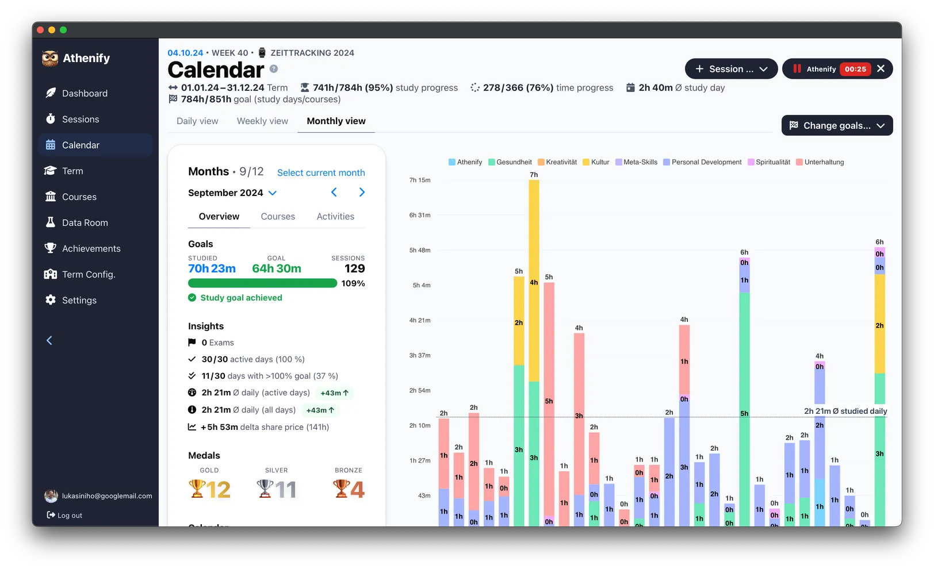Expand the Session dropdown button

[x=731, y=69]
